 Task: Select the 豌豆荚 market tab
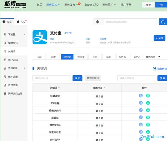tap(81, 57)
